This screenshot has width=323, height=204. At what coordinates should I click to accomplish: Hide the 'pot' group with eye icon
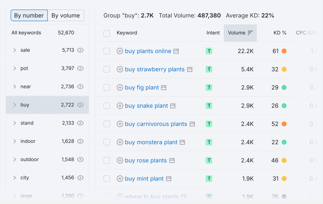(x=80, y=68)
